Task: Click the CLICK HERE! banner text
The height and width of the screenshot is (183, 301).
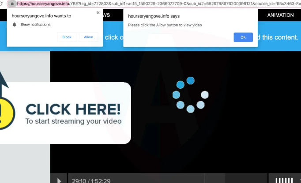Action: tap(73, 108)
